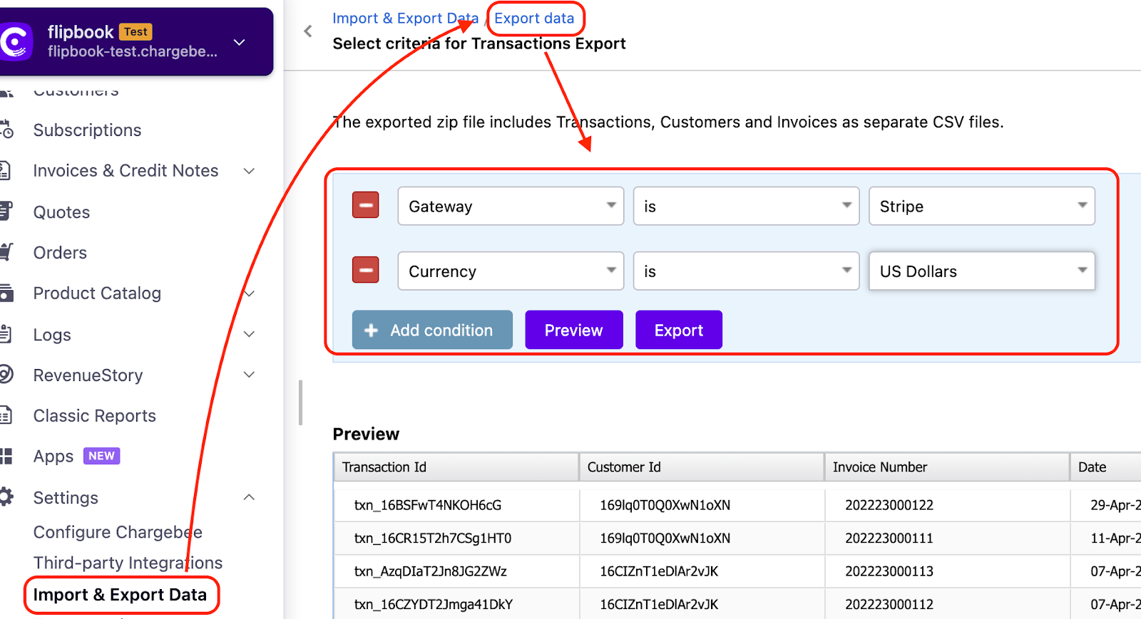Click the sidebar resize handle bar

300,402
